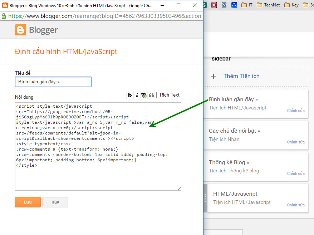Click Chỉnh sửa for Các chủ đề nổi bật

click(x=296, y=142)
